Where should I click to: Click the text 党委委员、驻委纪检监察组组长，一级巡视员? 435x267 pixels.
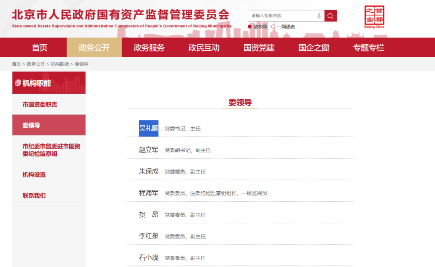coord(216,193)
